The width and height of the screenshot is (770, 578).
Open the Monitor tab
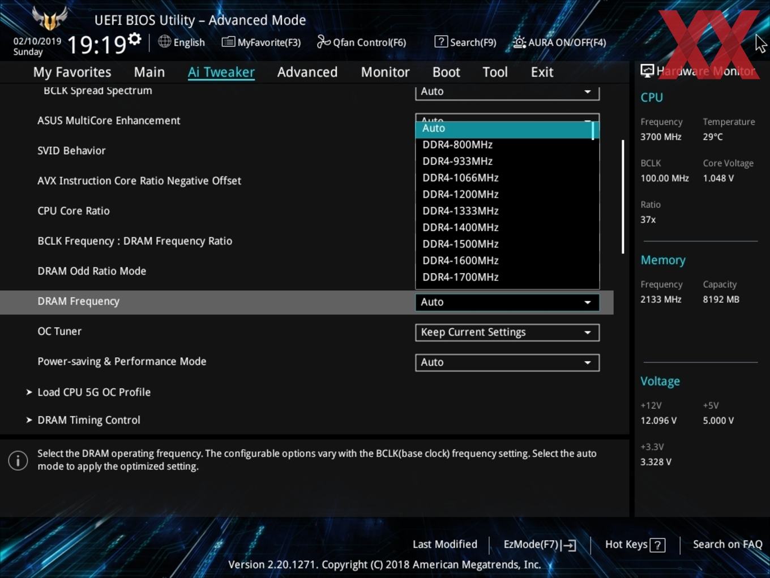click(385, 72)
